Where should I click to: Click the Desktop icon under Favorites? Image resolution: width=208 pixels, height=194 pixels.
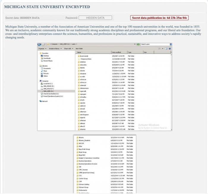41,56
